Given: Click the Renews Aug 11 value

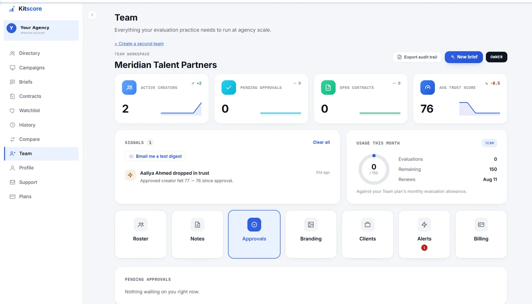Looking at the screenshot, I should click(x=490, y=179).
